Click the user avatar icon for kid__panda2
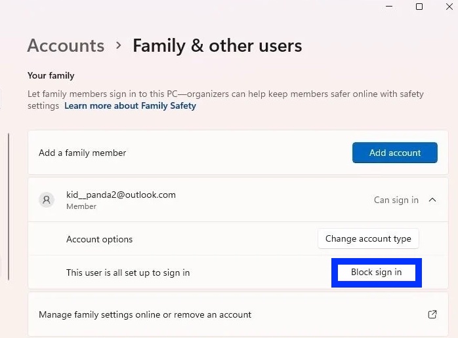This screenshot has height=338, width=458. [47, 200]
